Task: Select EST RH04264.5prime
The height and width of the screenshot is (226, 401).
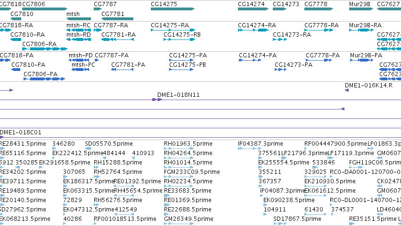Action: (179, 158)
